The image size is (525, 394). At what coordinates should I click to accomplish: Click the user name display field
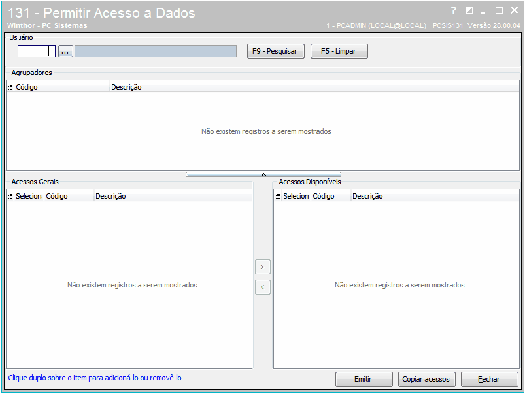pos(156,51)
